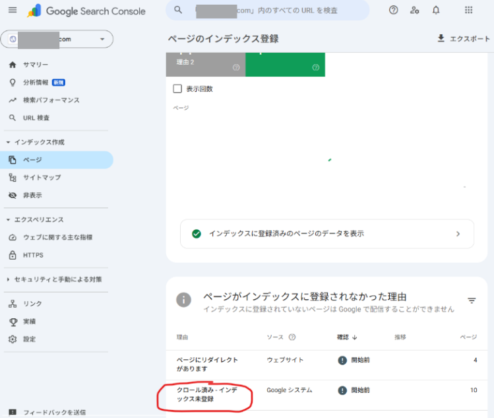Click the 非表示 crossed-eye icon
Image resolution: width=494 pixels, height=418 pixels.
pyautogui.click(x=13, y=195)
